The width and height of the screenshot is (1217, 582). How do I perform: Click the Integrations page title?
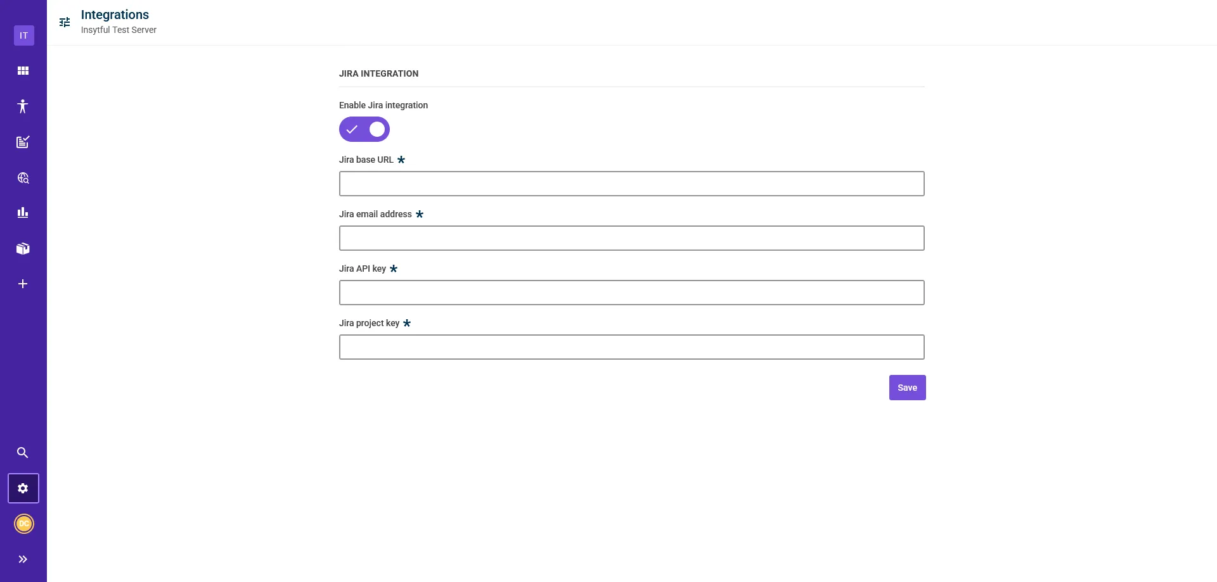(115, 15)
